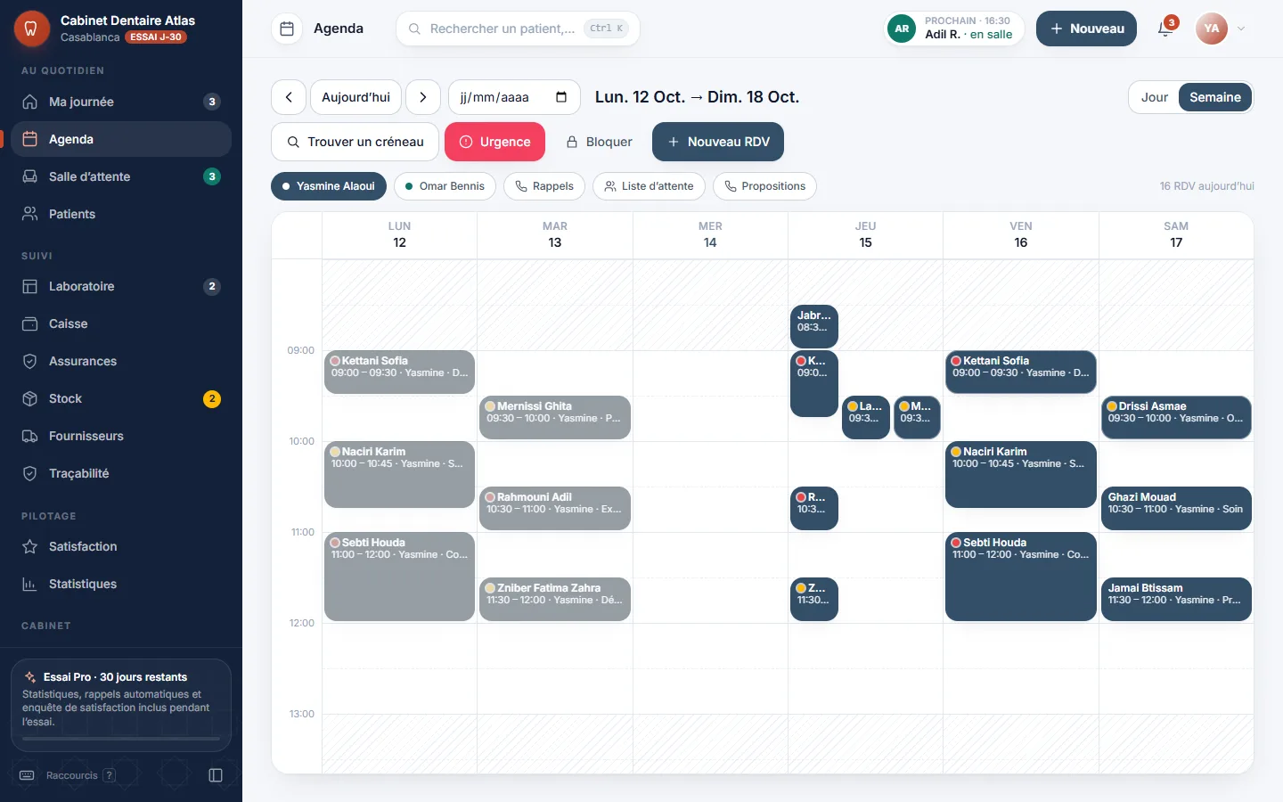Open the date picker calendar icon
The width and height of the screenshot is (1283, 802).
561,97
